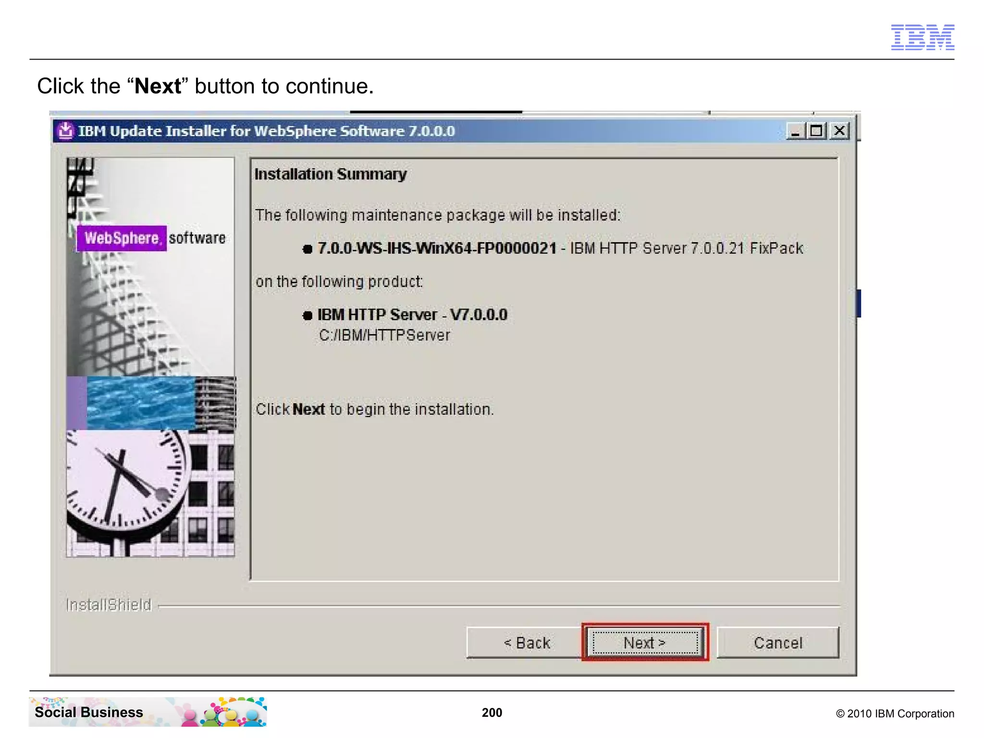Click the InstallShield label

pos(109,604)
